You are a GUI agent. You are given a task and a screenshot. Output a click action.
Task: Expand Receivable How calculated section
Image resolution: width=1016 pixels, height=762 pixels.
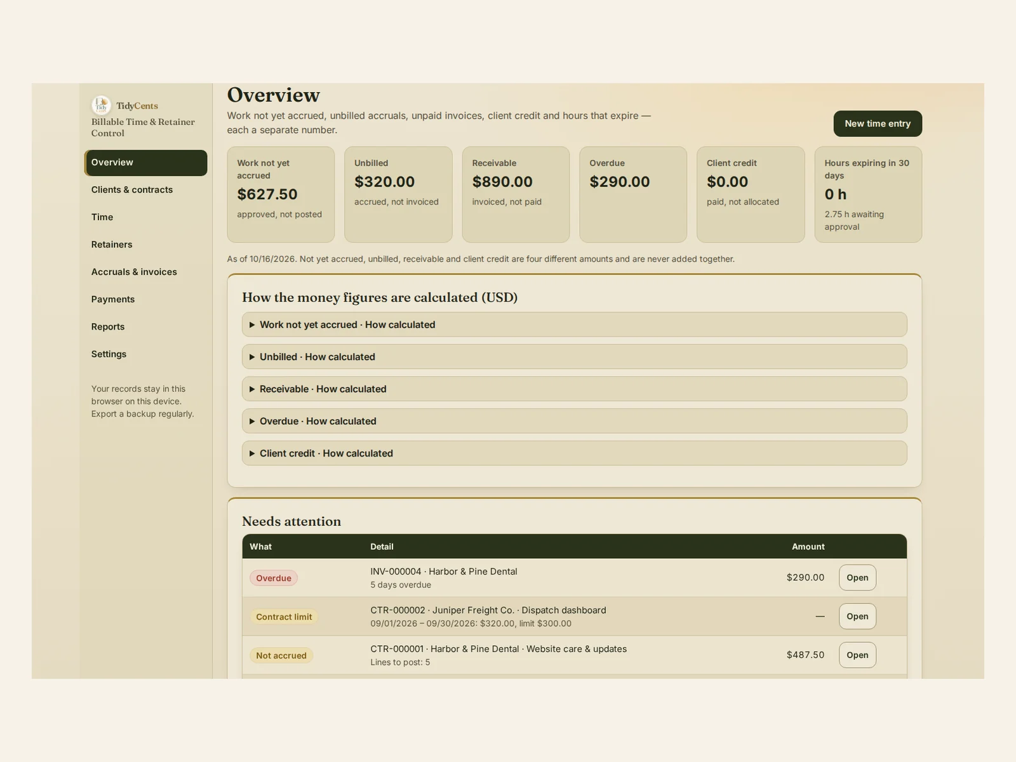pyautogui.click(x=574, y=389)
